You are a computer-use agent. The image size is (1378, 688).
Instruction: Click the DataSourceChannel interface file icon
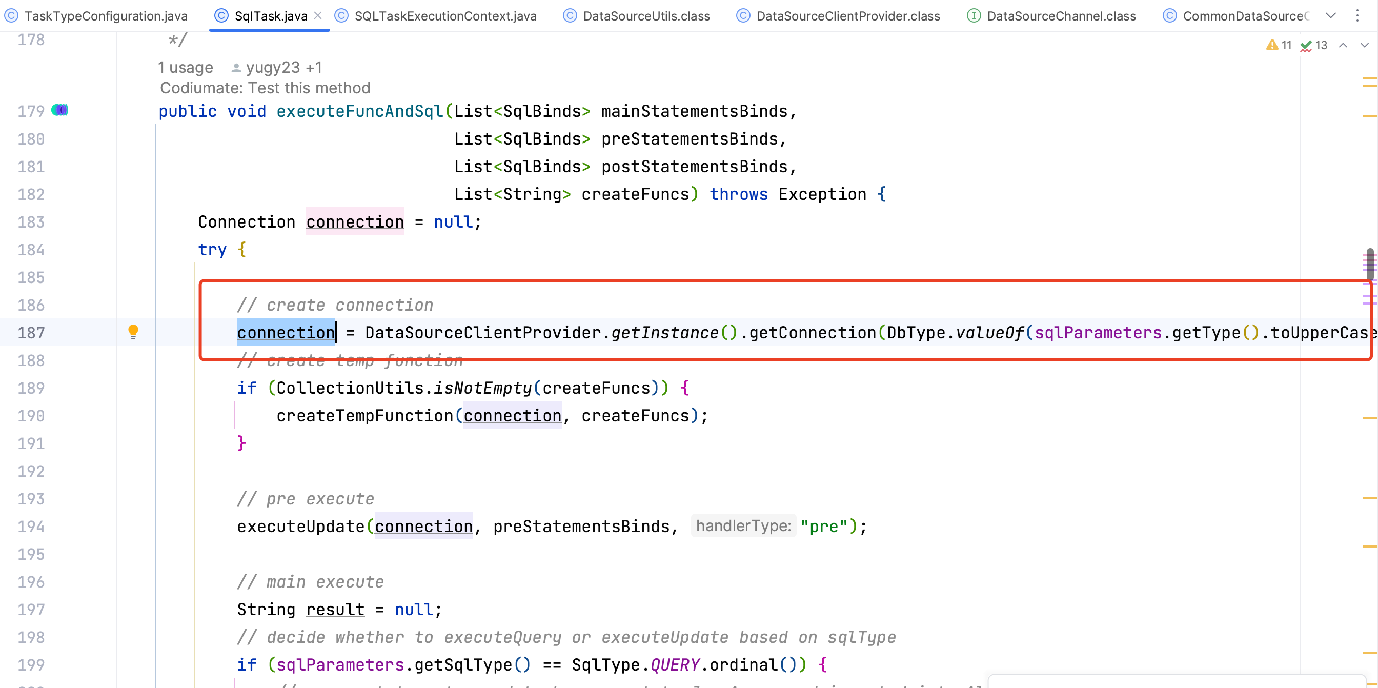click(x=974, y=16)
